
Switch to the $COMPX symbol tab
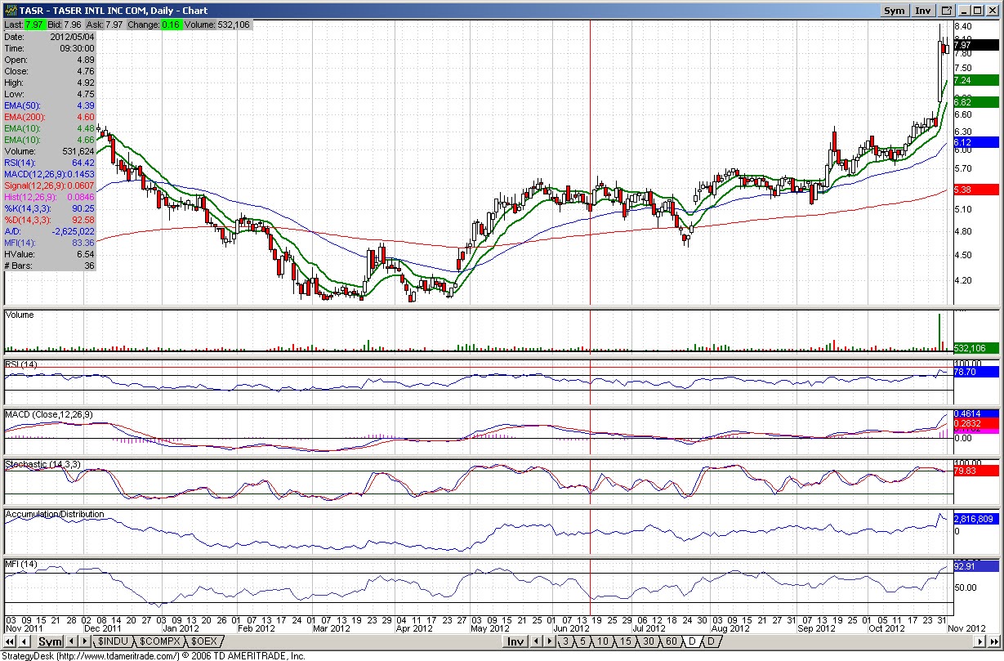pyautogui.click(x=160, y=642)
